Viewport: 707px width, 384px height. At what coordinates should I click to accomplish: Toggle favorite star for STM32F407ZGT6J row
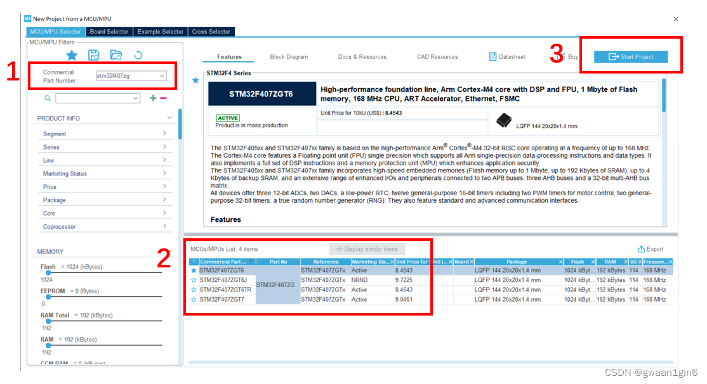(x=194, y=280)
